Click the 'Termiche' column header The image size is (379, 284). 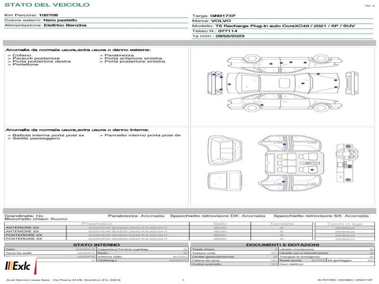pos(281,224)
